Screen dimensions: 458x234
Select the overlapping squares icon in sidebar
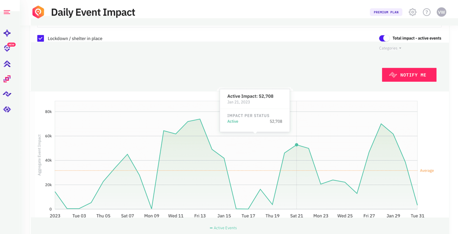click(x=7, y=79)
